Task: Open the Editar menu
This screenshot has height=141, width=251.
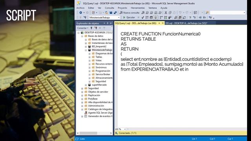Action: coord(91,8)
